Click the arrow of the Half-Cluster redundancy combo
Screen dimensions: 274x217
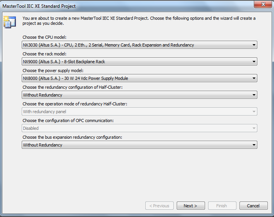pos(254,95)
